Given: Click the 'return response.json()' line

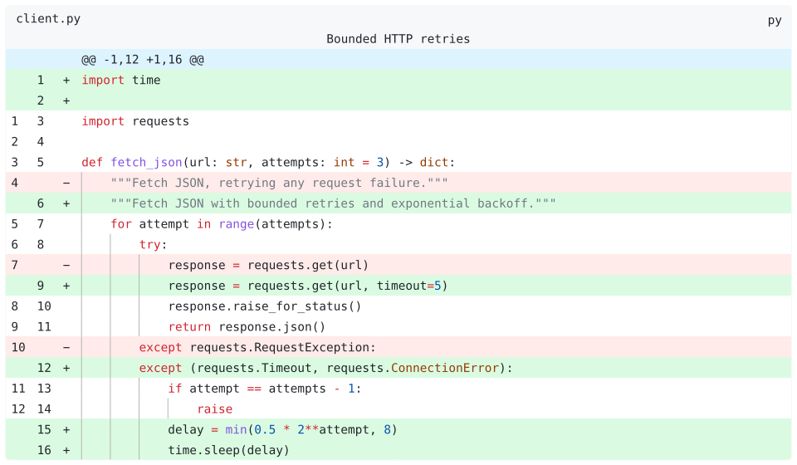Looking at the screenshot, I should [x=398, y=327].
